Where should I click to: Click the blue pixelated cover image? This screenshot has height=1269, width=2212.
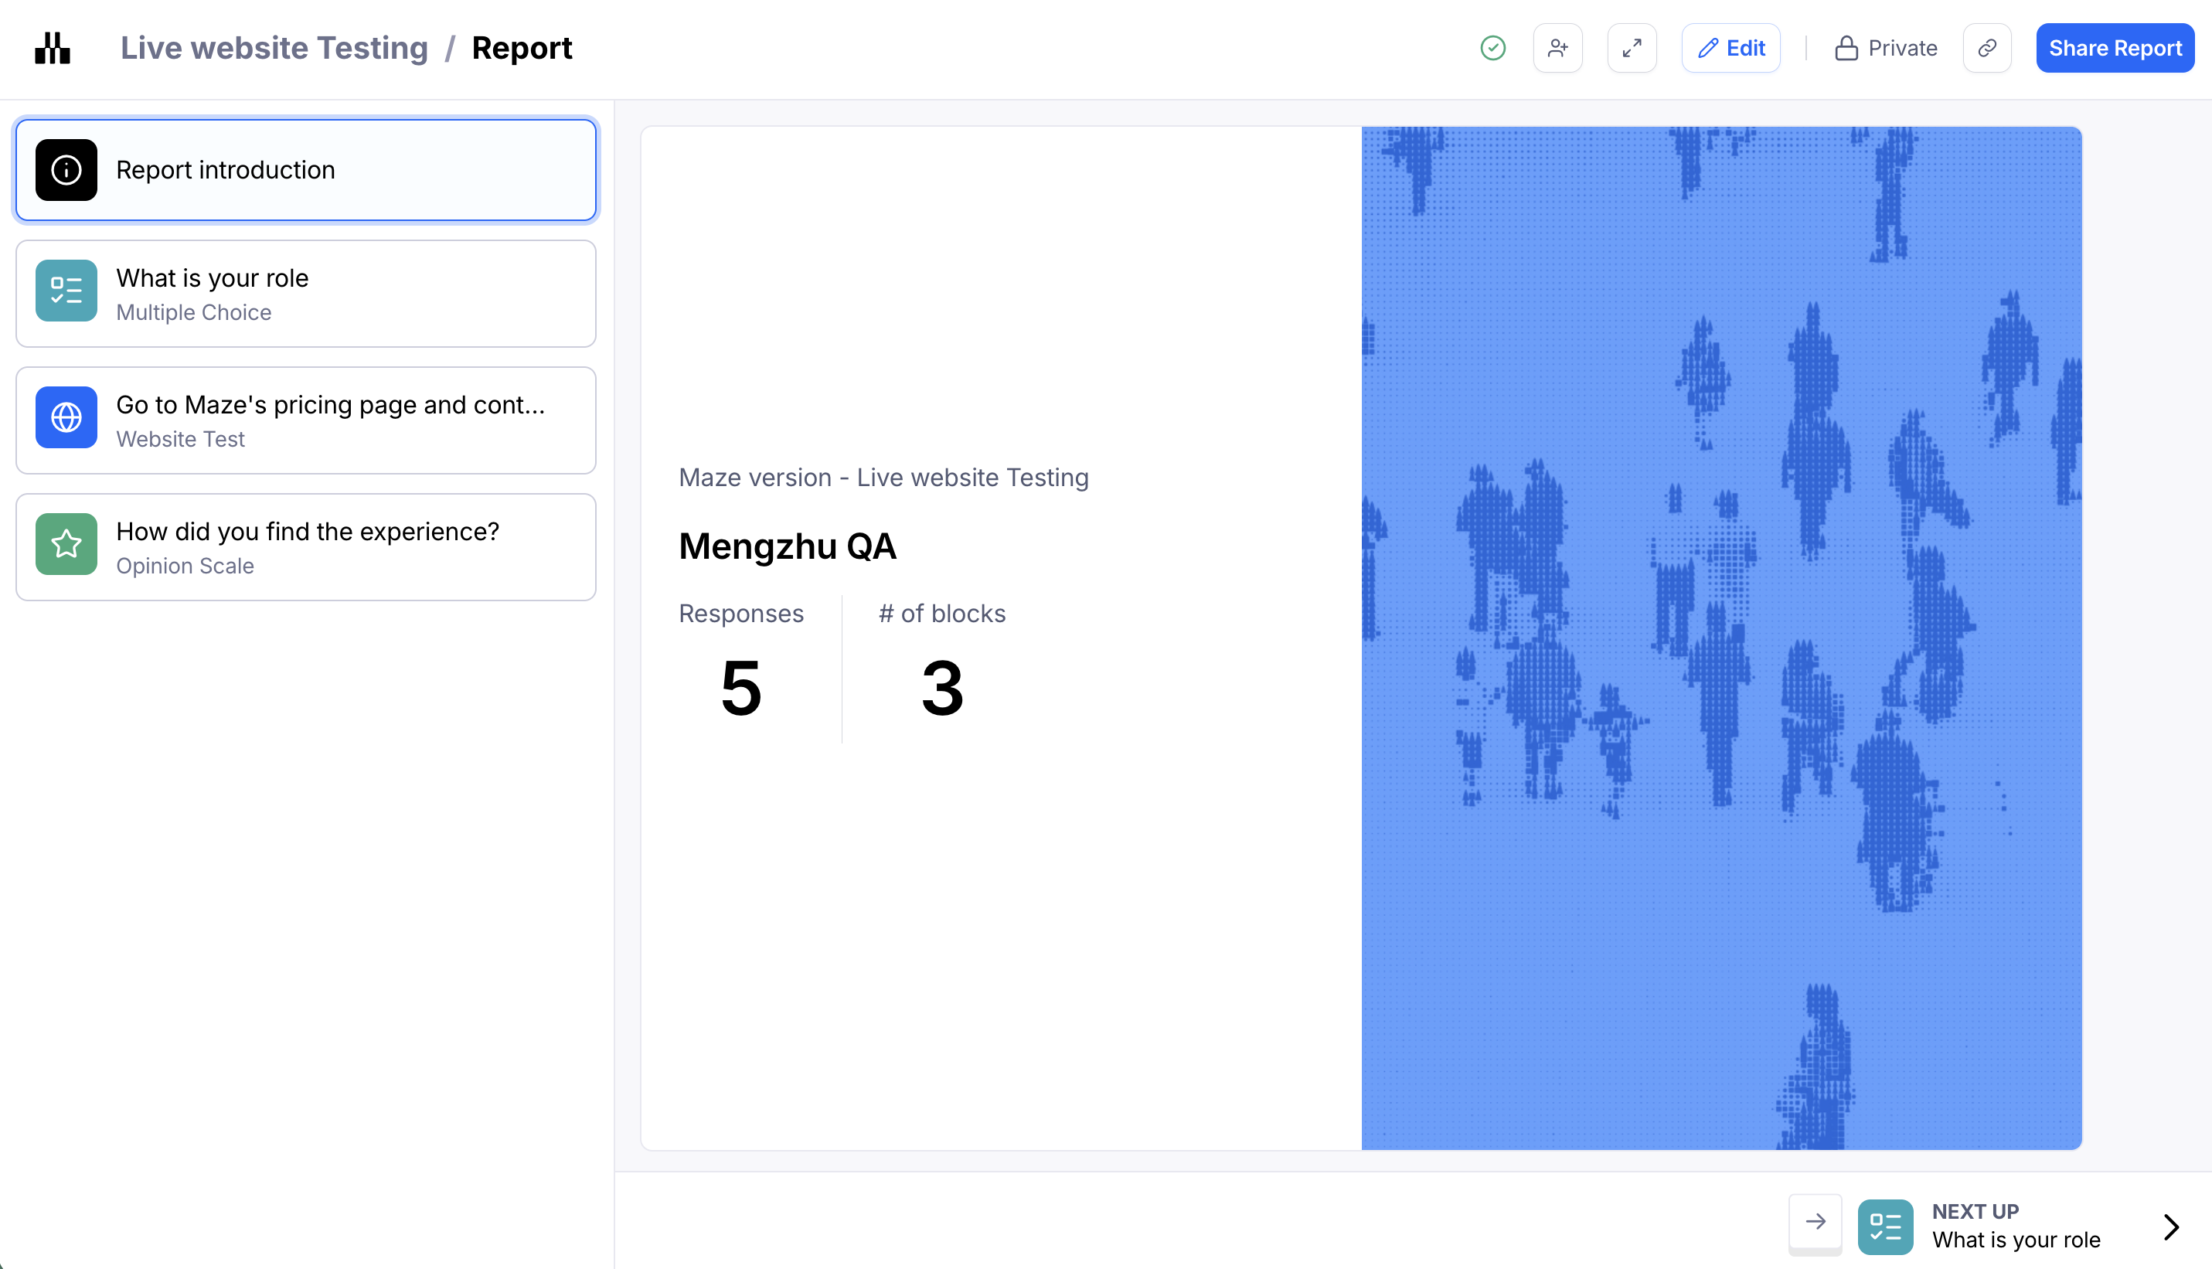point(1721,638)
